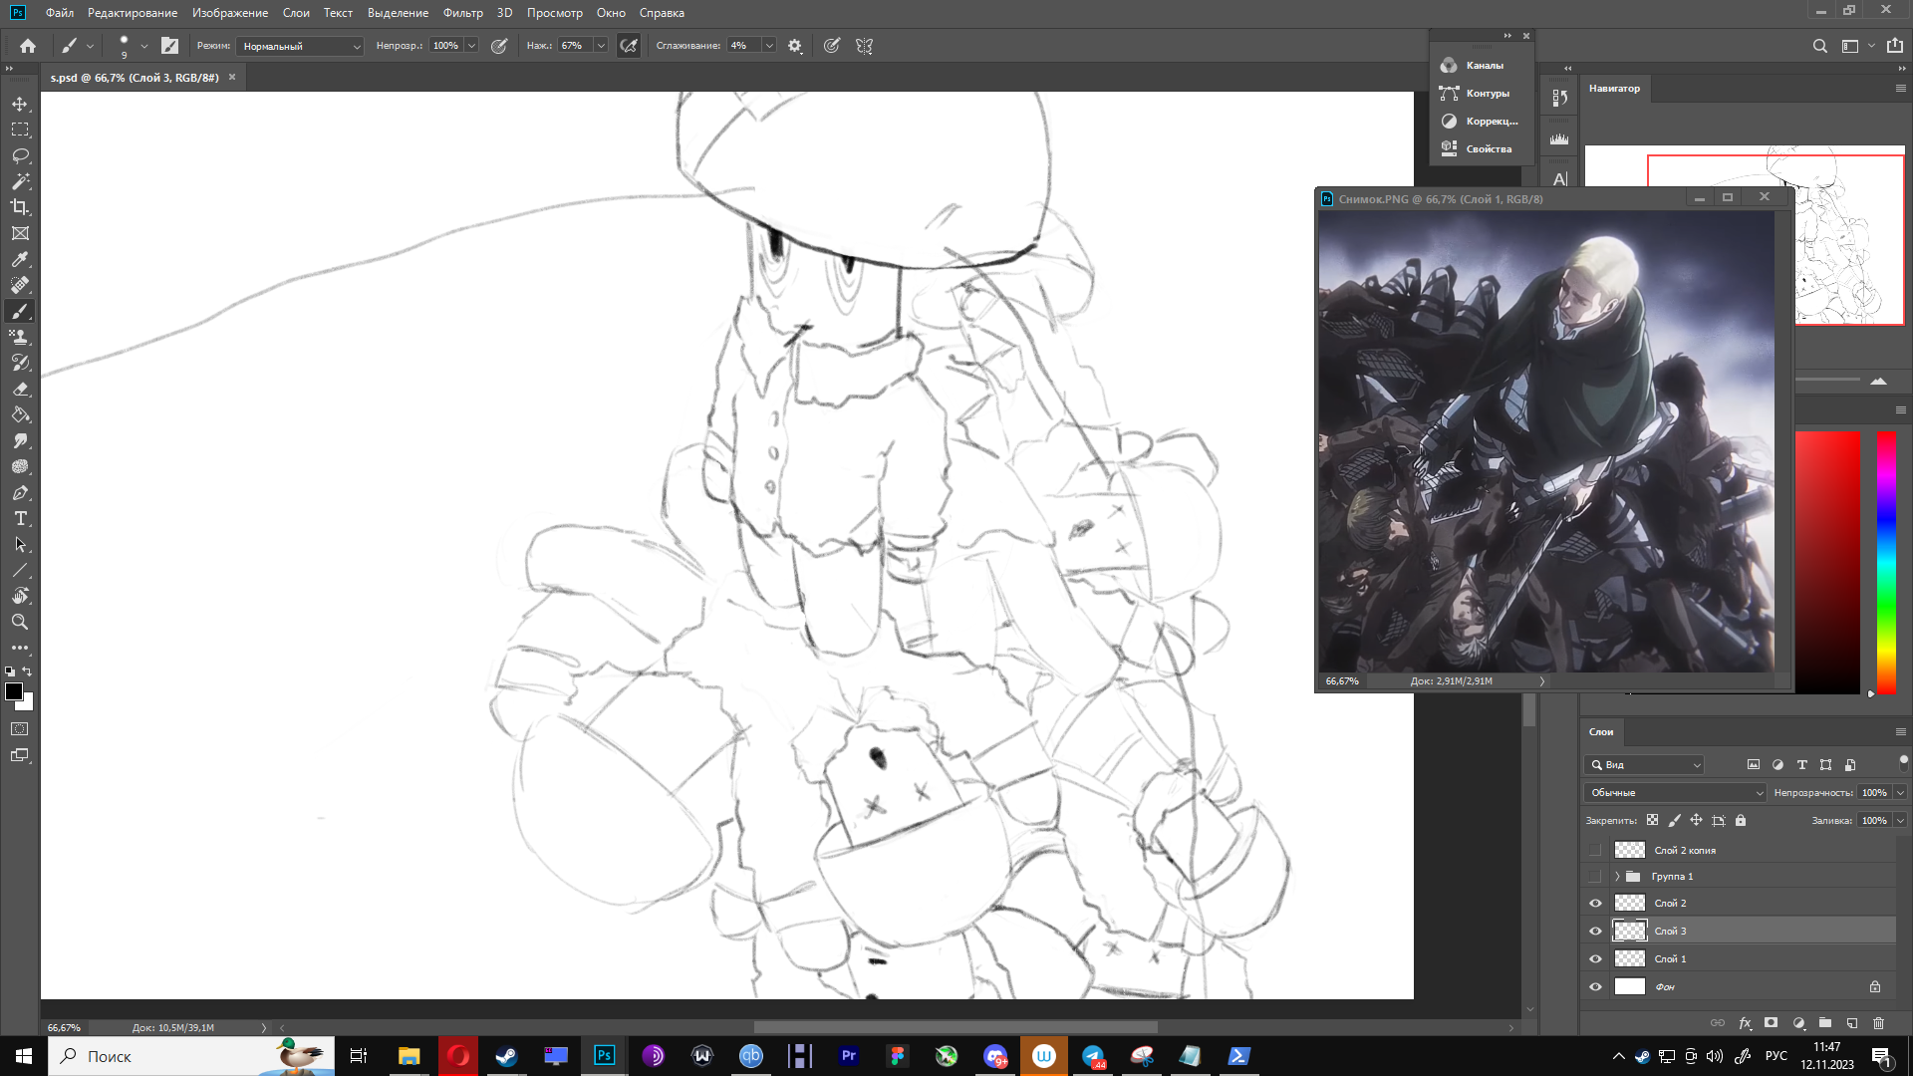Select the Move tool
1913x1076 pixels.
[x=20, y=104]
